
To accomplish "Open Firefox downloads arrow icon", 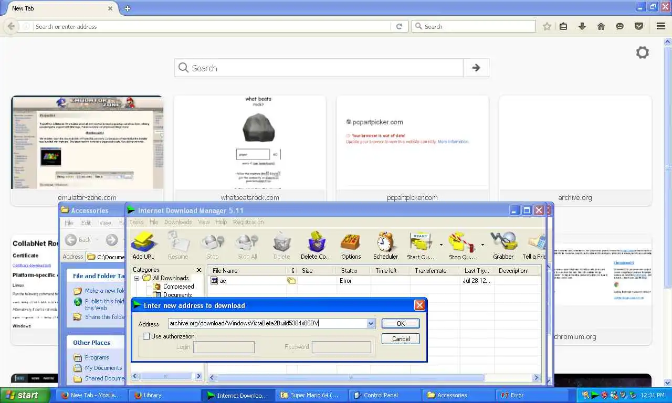I will 582,26.
